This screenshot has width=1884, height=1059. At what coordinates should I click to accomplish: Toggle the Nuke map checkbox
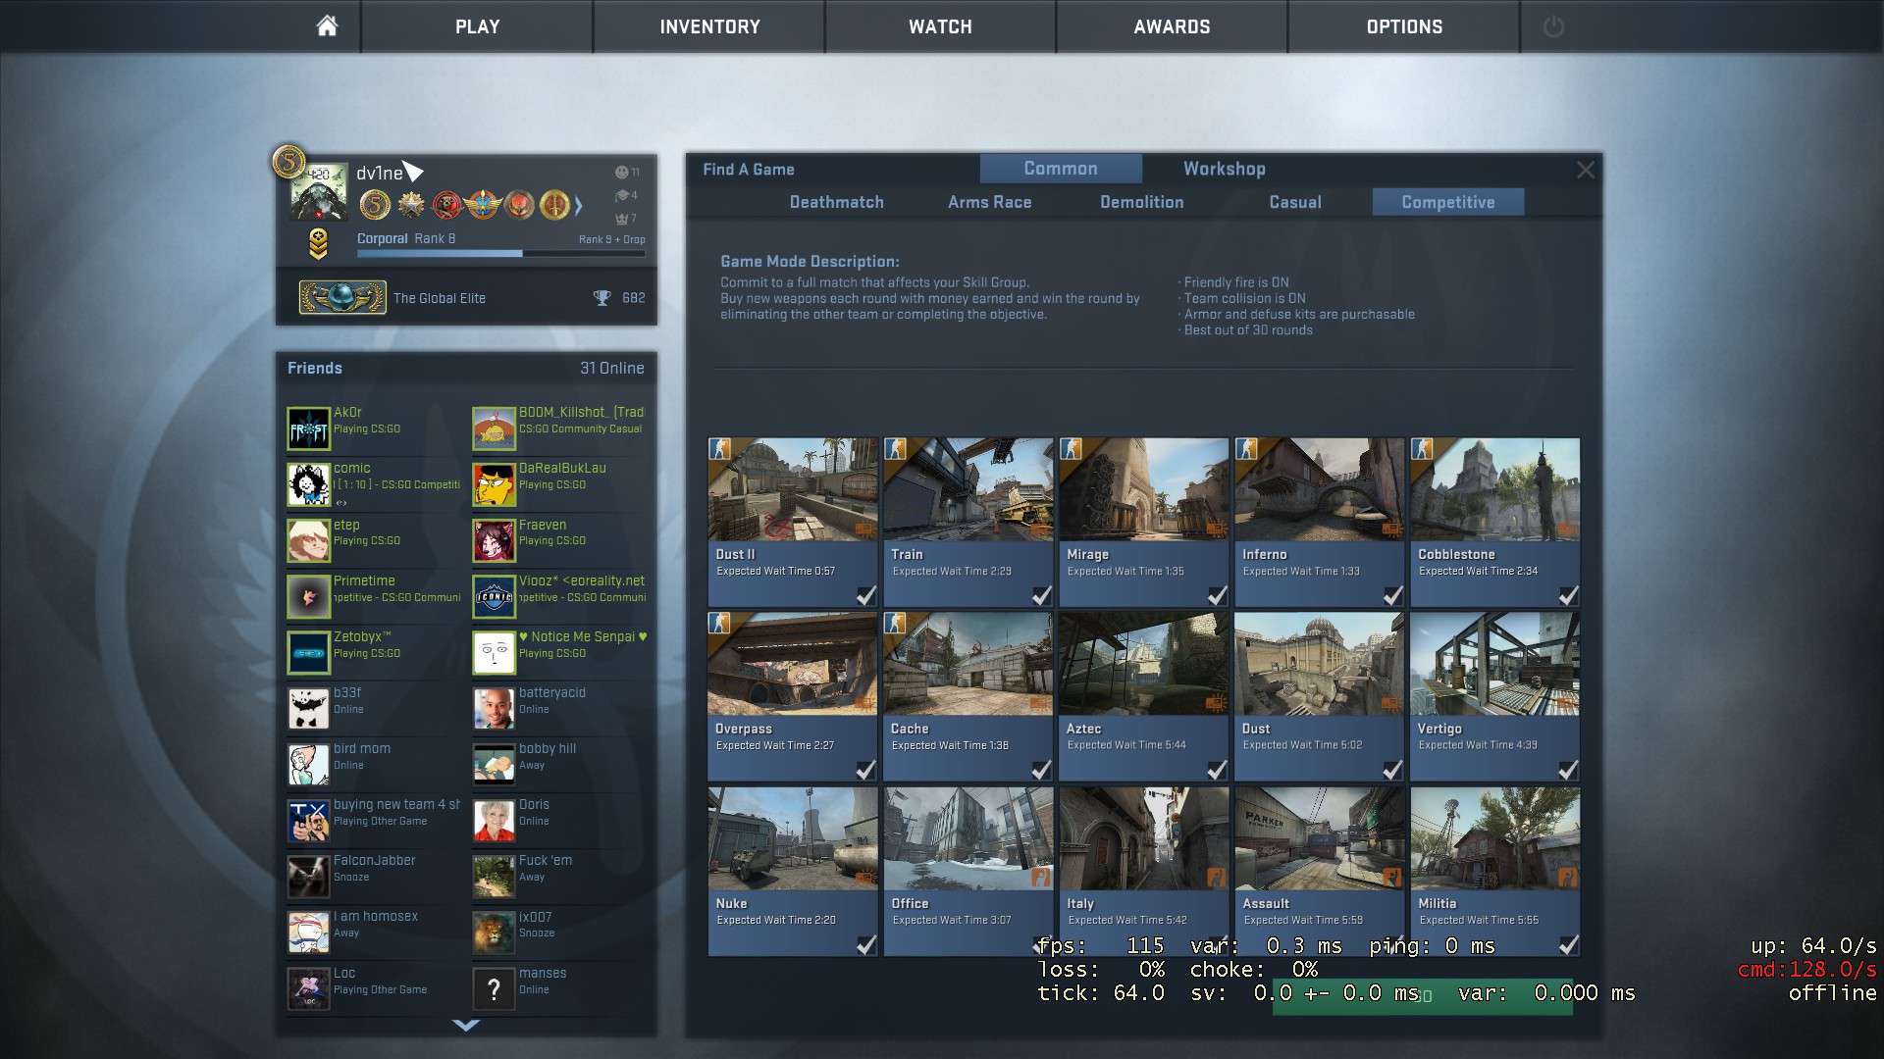pos(865,944)
